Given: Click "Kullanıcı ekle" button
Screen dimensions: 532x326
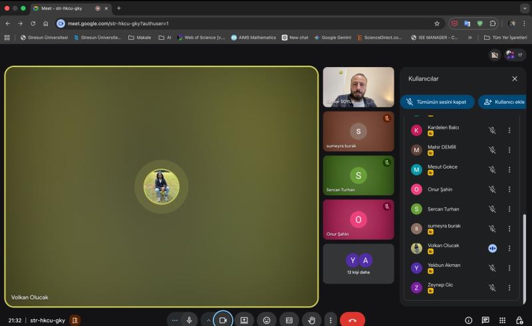Looking at the screenshot, I should (x=504, y=102).
